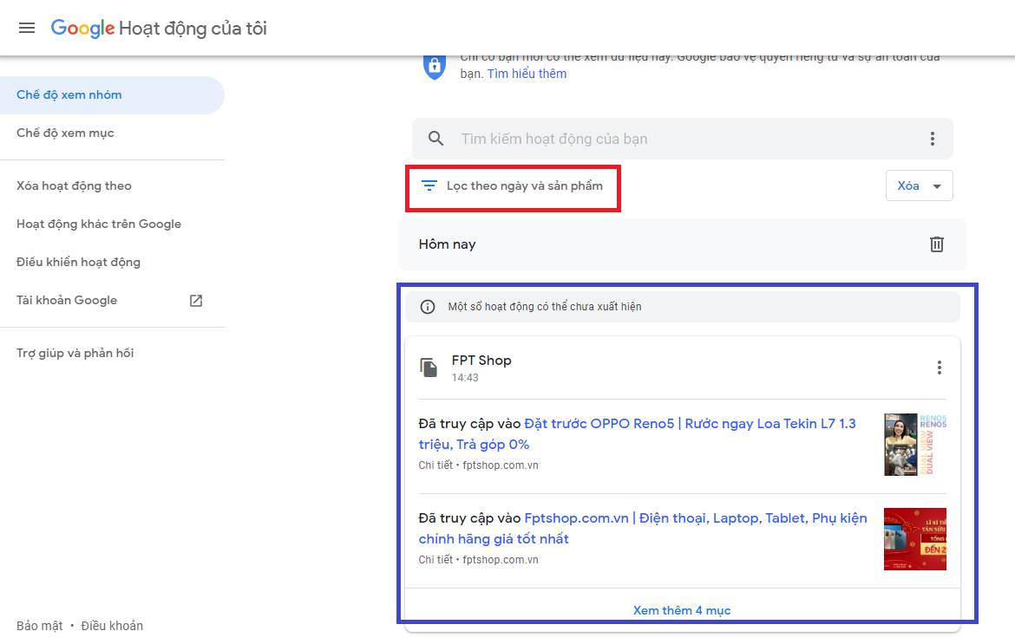
Task: Open the three-dot menu on the FPT Shop card
Action: pos(939,367)
